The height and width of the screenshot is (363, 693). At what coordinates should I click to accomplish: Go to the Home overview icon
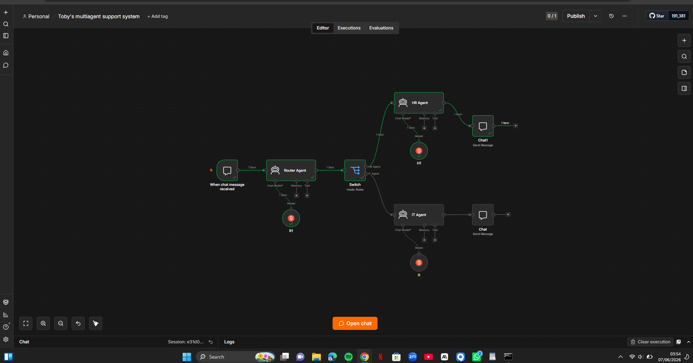pos(6,53)
